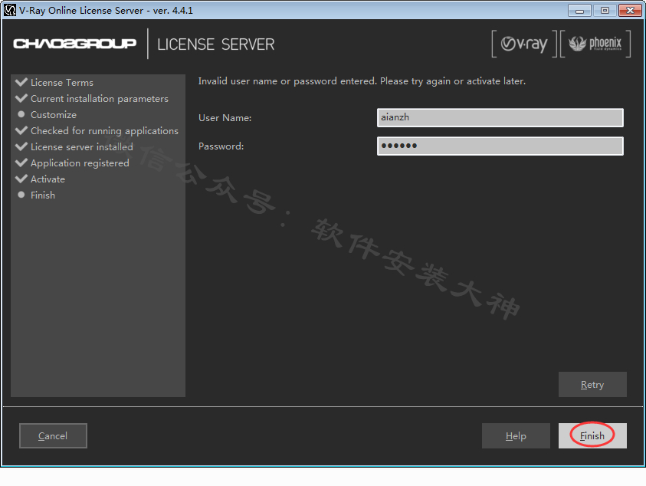
Task: Minimize the license server window
Action: (x=579, y=10)
